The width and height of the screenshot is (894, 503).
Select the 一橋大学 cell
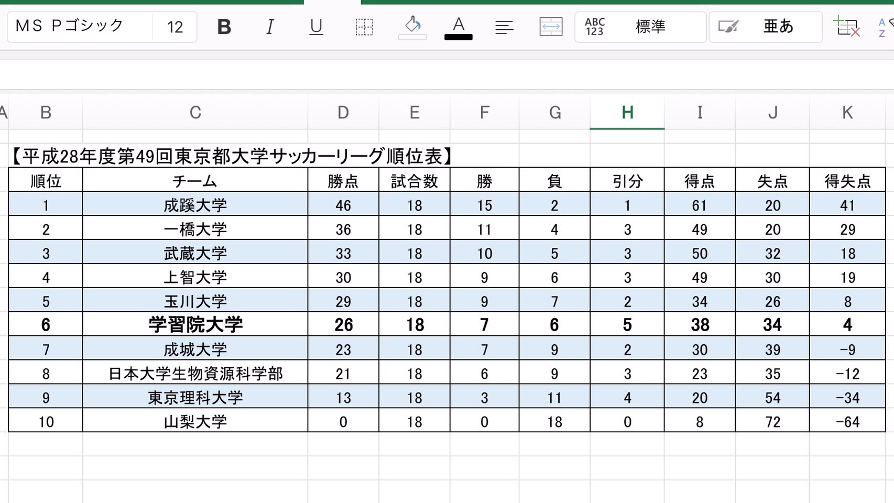point(195,228)
